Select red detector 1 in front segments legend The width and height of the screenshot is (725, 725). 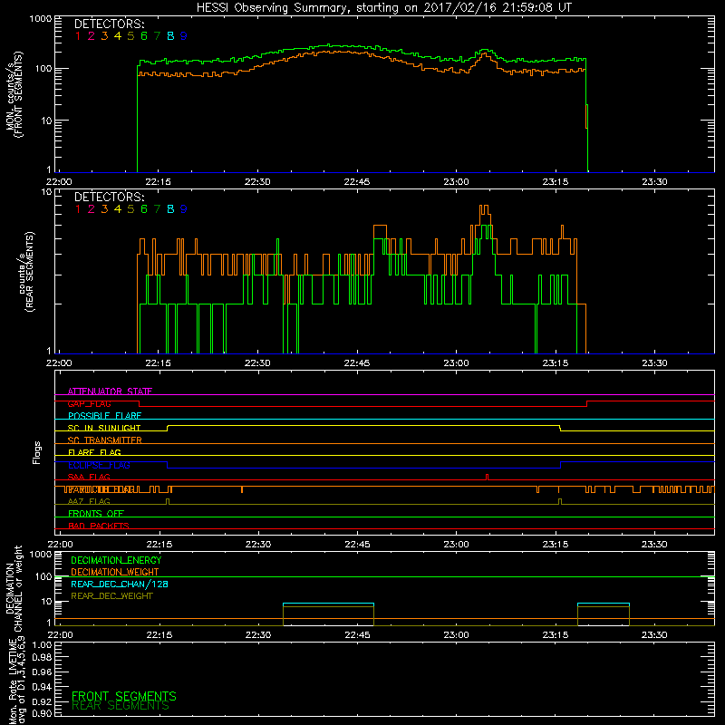pos(78,36)
